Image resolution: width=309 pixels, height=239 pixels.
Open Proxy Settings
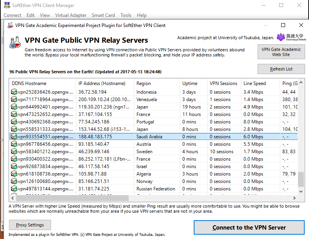[x=30, y=225]
